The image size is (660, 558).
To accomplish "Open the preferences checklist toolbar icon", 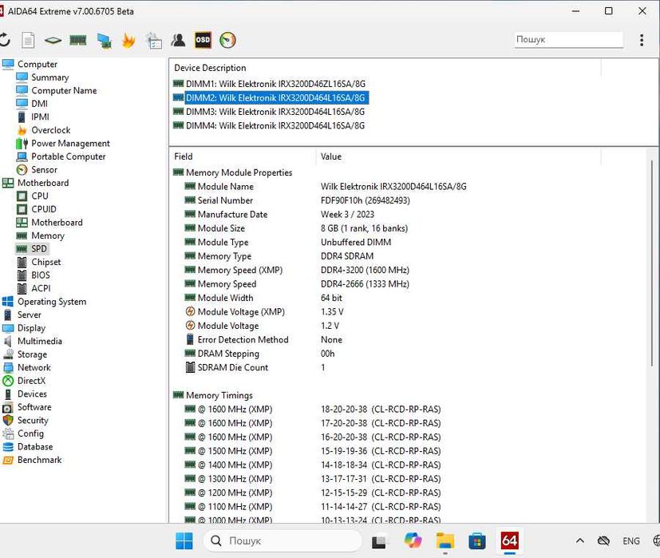I will [154, 41].
